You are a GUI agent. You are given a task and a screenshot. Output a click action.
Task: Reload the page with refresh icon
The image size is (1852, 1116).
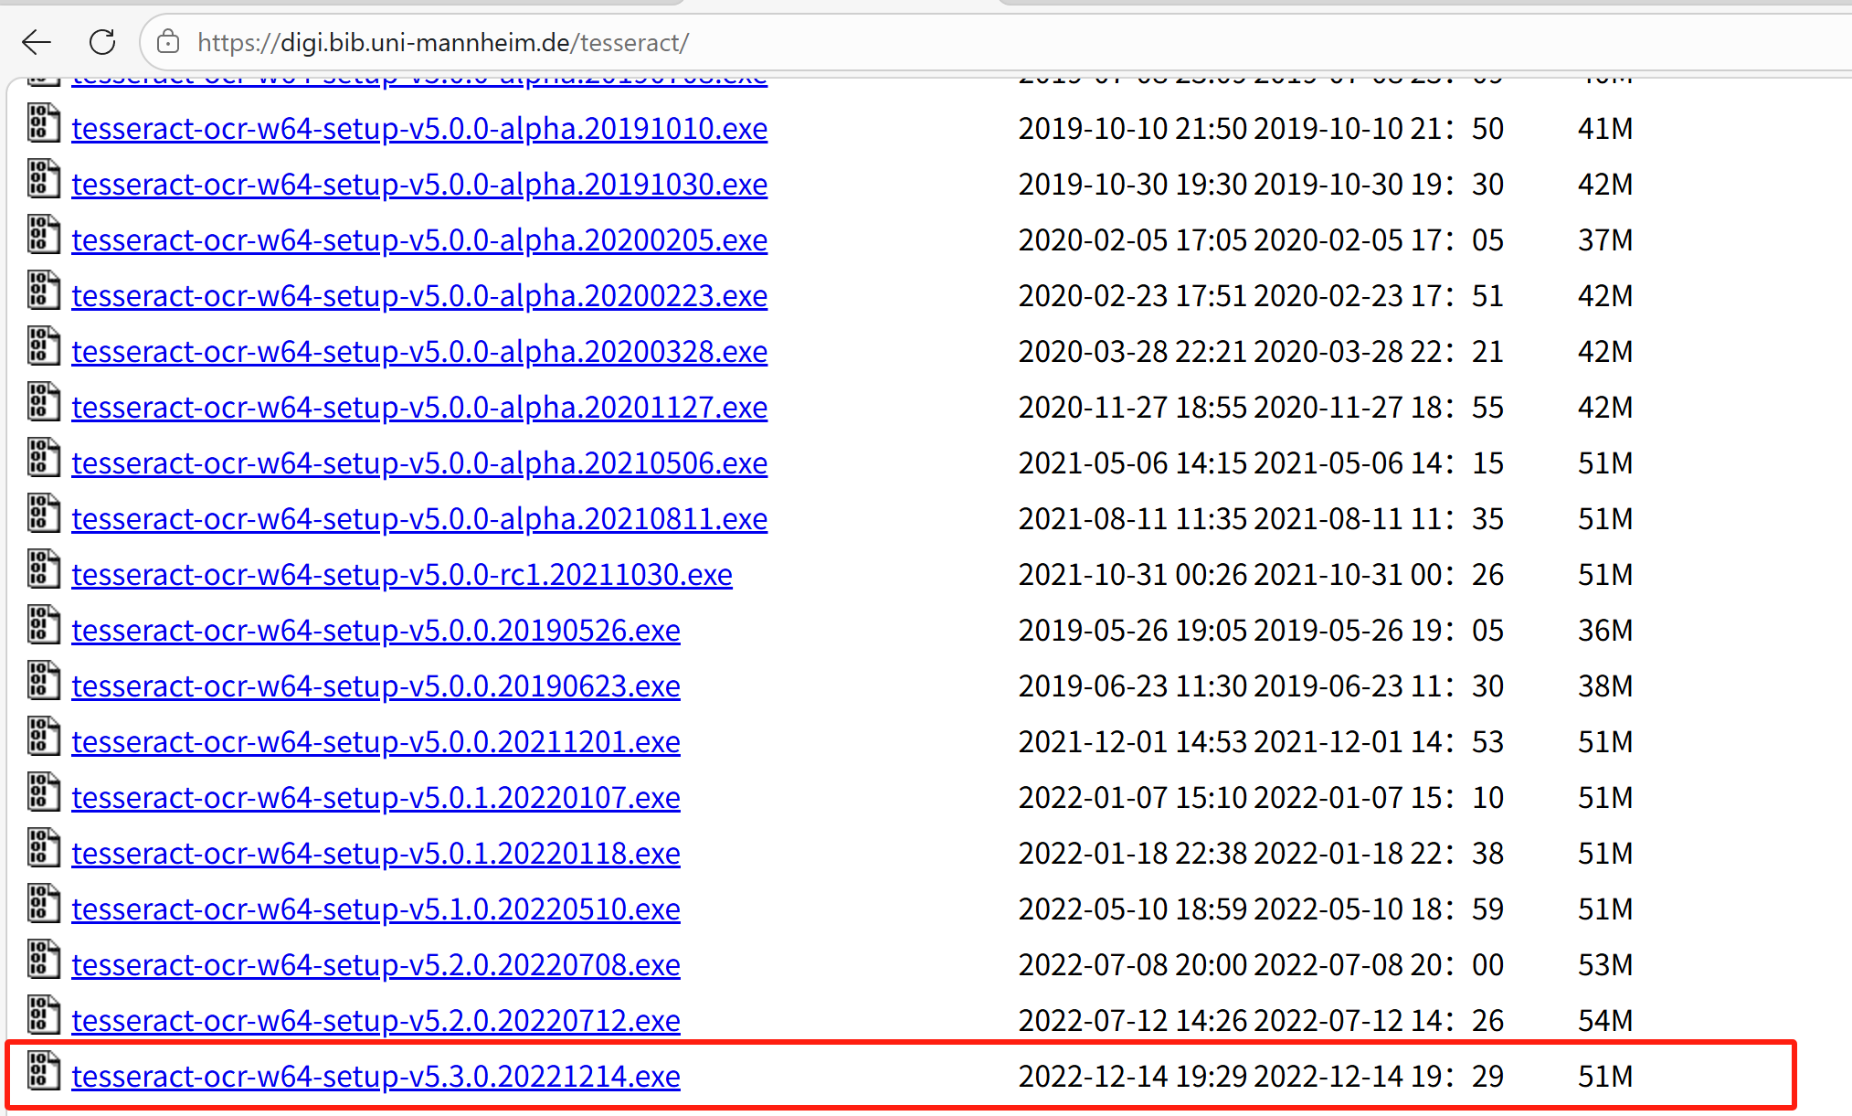(x=102, y=42)
